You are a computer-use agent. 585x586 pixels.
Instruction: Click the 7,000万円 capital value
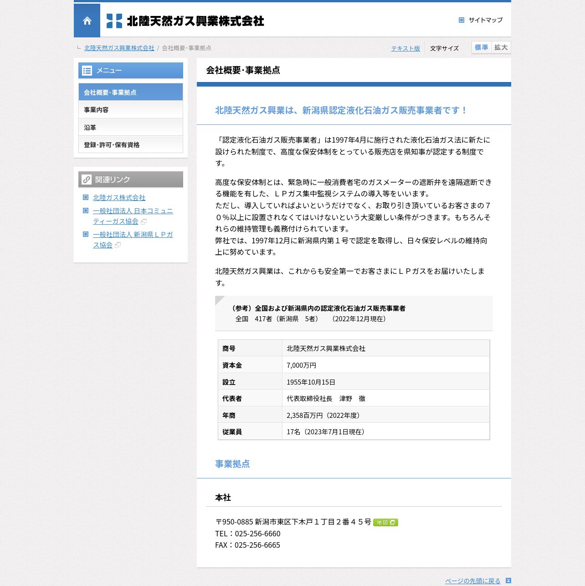(301, 365)
